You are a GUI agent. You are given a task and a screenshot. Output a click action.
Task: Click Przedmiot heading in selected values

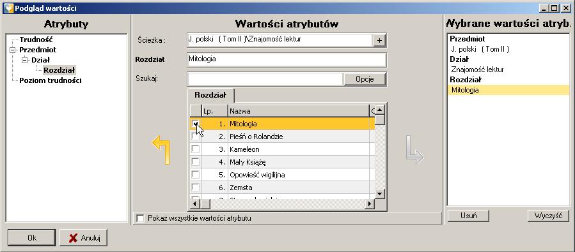point(468,39)
